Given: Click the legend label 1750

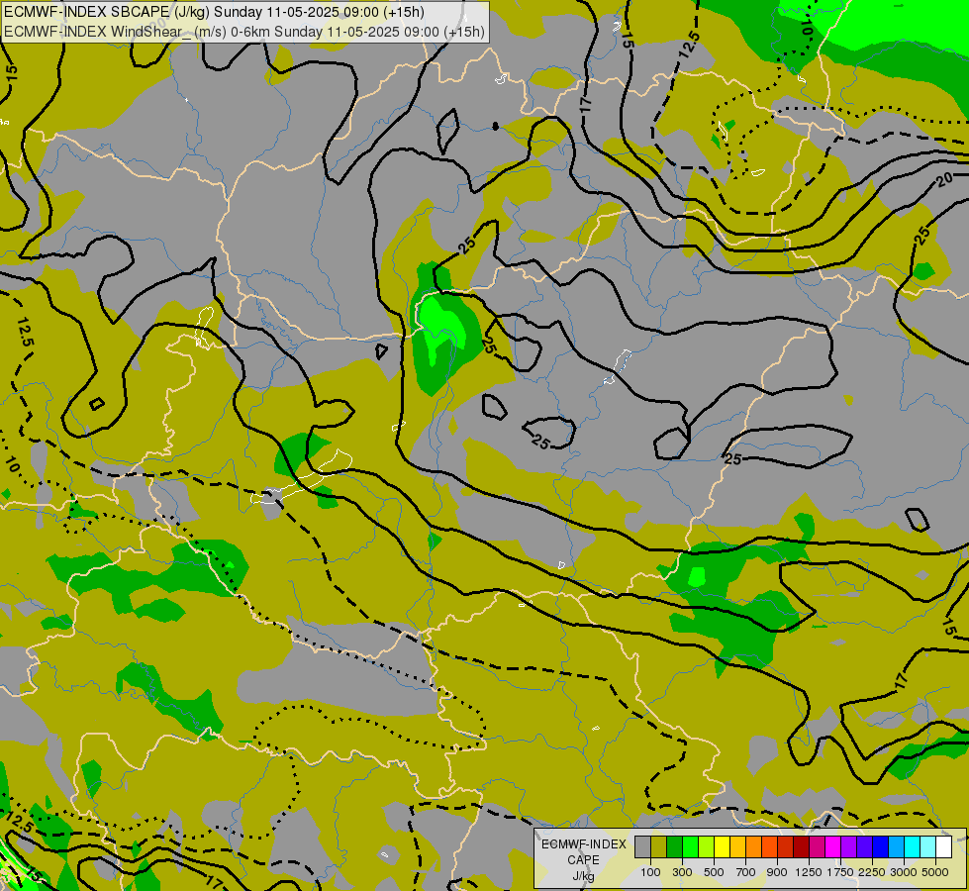Looking at the screenshot, I should (840, 872).
